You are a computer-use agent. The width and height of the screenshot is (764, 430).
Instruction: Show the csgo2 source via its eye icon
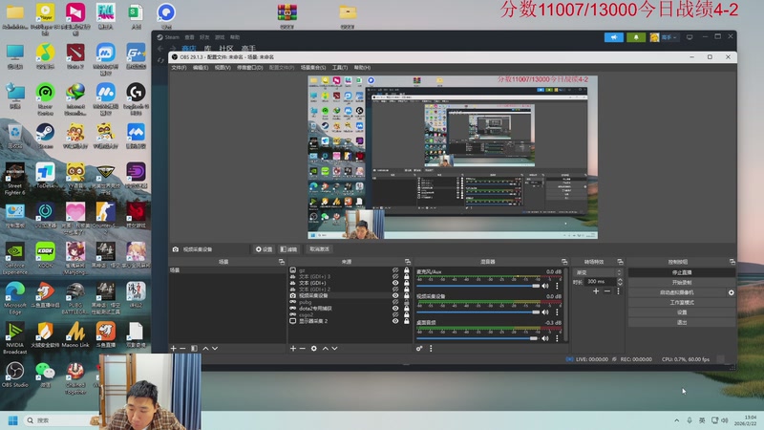[x=395, y=314]
